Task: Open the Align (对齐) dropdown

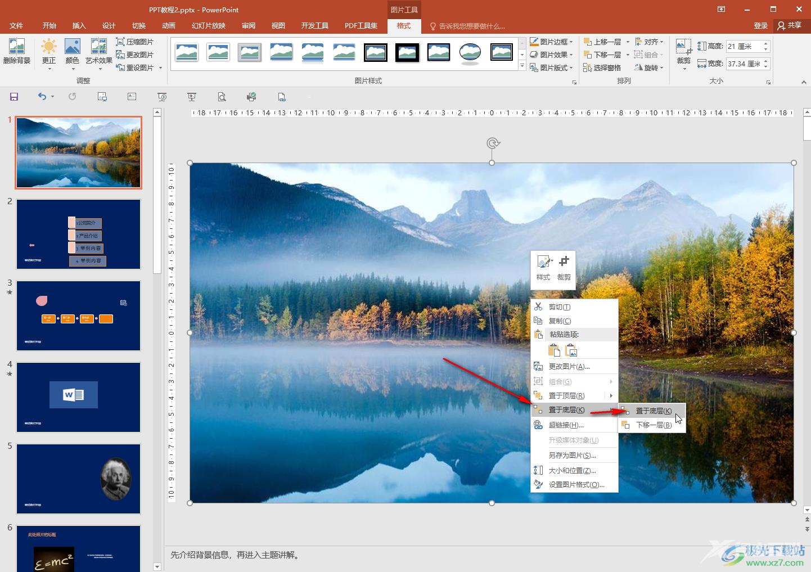Action: coord(649,42)
